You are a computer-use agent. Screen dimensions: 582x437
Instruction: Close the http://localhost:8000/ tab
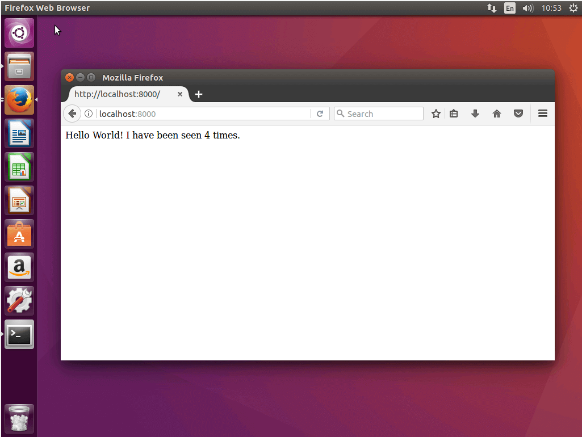click(x=180, y=94)
